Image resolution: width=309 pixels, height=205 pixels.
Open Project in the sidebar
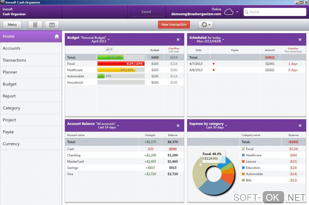coord(31,120)
